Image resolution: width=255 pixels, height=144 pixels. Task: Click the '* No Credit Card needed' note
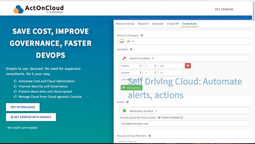click(x=21, y=128)
